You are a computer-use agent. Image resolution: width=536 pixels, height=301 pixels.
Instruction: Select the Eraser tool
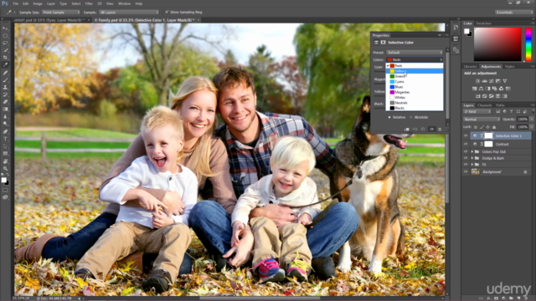5,102
